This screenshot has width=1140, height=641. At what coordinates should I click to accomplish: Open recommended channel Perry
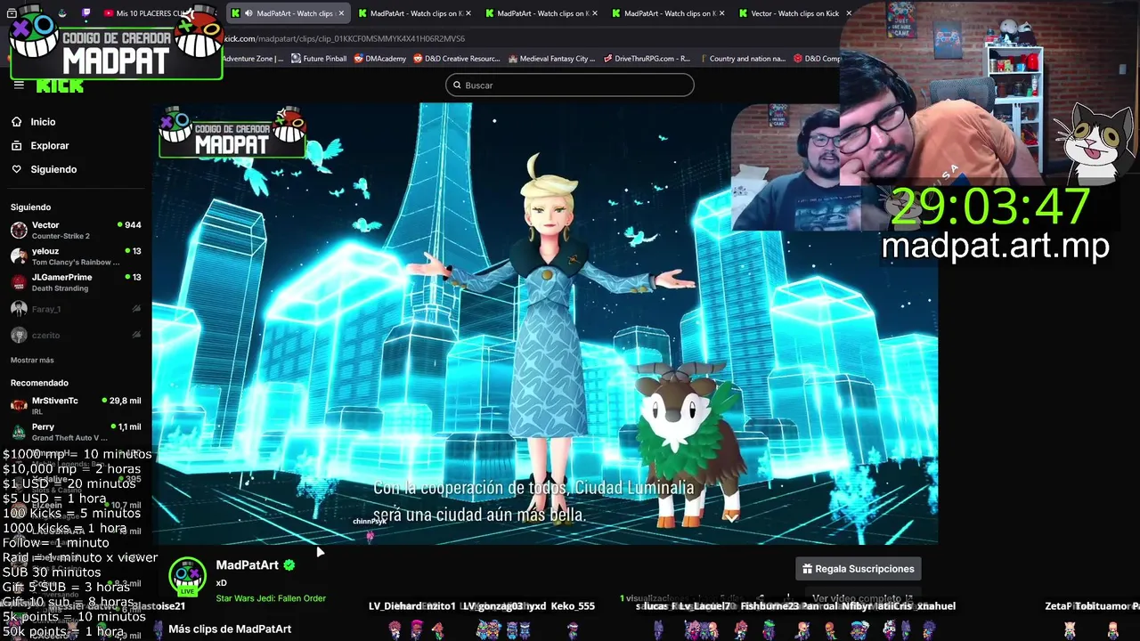coord(76,432)
